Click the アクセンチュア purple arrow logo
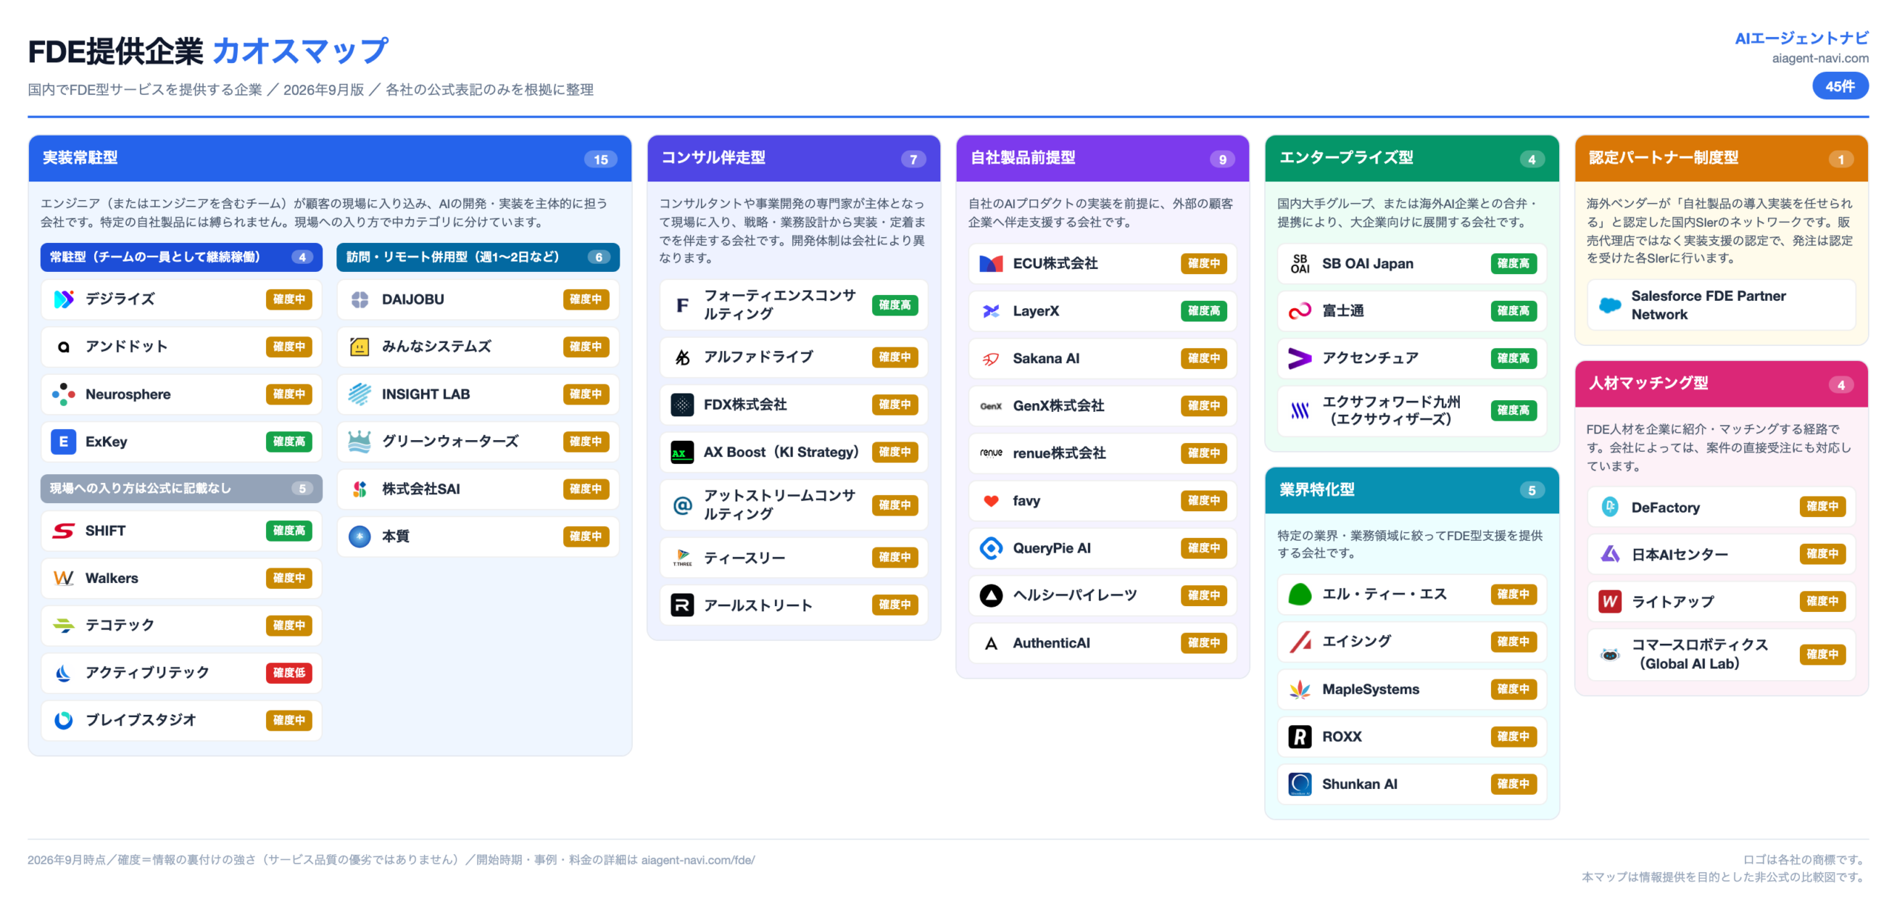Image resolution: width=1897 pixels, height=915 pixels. (x=1300, y=359)
